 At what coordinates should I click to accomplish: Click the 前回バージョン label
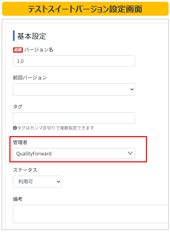(30, 78)
